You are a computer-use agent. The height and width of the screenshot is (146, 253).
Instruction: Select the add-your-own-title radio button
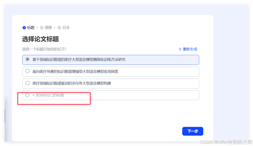click(x=28, y=95)
